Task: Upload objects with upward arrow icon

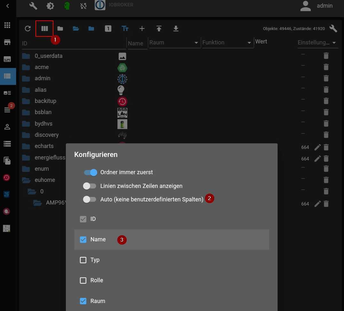Action: 159,28
